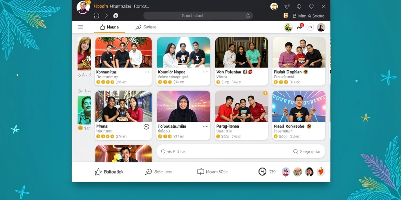The height and width of the screenshot is (200, 401).
Task: Click the clock icon next to 230
Action: 262,172
